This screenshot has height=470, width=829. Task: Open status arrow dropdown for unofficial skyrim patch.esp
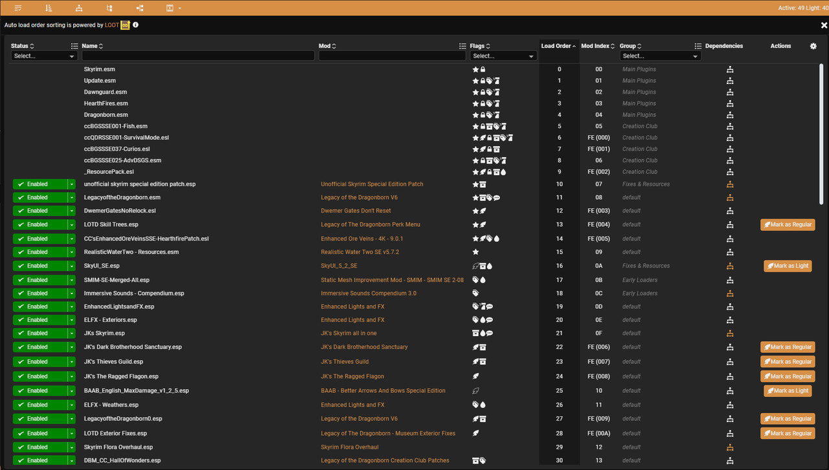72,184
